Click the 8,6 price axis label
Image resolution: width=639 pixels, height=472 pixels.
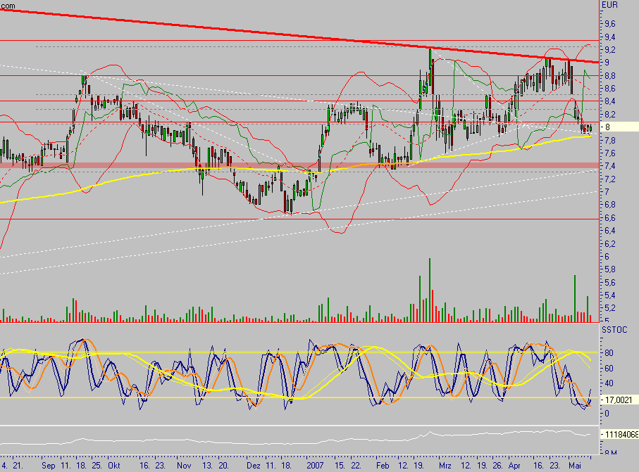[x=610, y=89]
